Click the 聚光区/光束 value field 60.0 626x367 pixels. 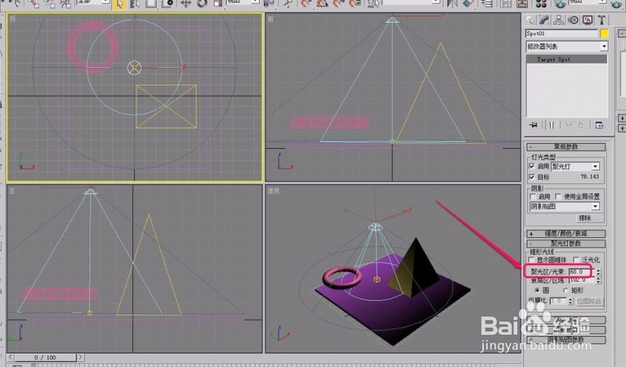(x=582, y=272)
